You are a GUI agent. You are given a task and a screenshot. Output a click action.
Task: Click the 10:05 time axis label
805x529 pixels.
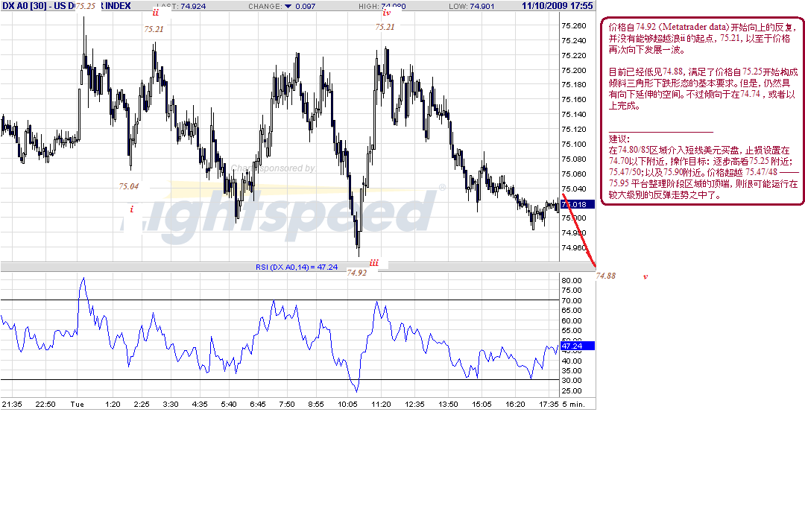(347, 405)
